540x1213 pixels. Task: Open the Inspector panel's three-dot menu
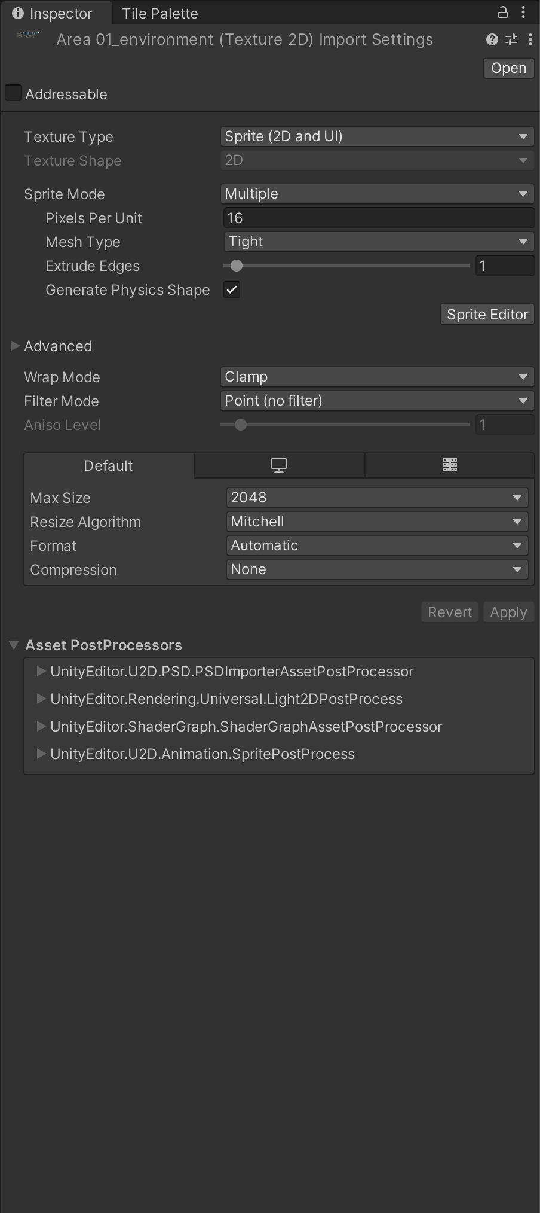(x=524, y=13)
